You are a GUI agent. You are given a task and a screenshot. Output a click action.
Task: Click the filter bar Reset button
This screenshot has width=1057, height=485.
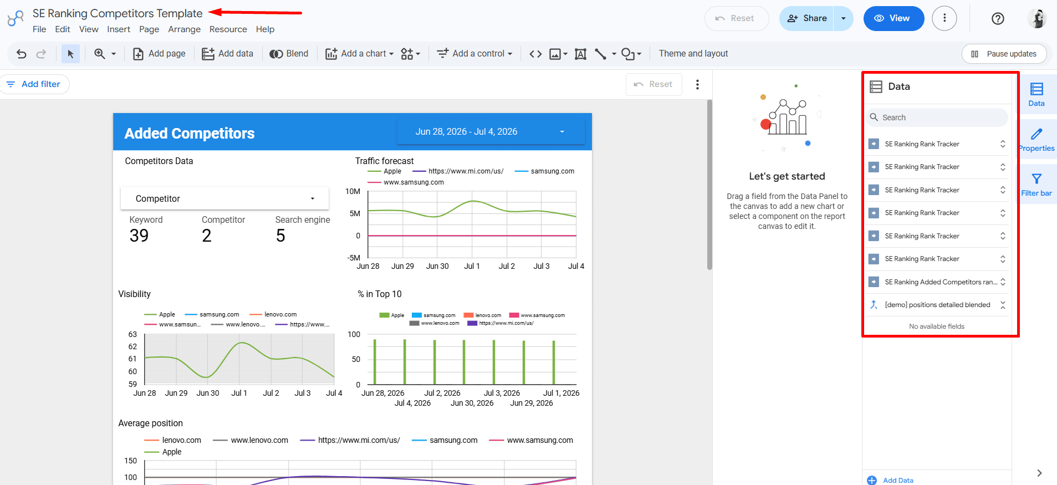point(654,84)
